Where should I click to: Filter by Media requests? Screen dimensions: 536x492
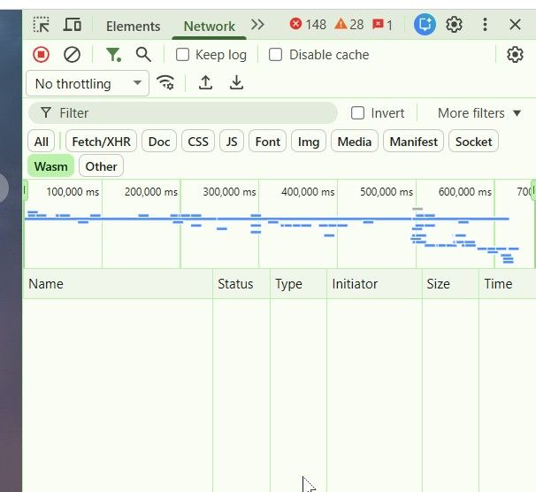pos(355,142)
